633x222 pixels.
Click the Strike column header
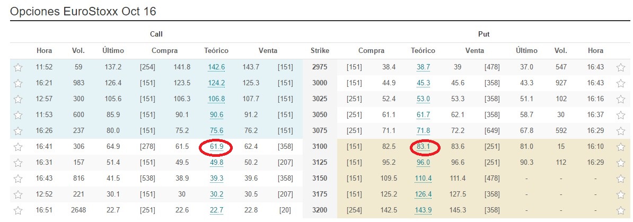[320, 51]
